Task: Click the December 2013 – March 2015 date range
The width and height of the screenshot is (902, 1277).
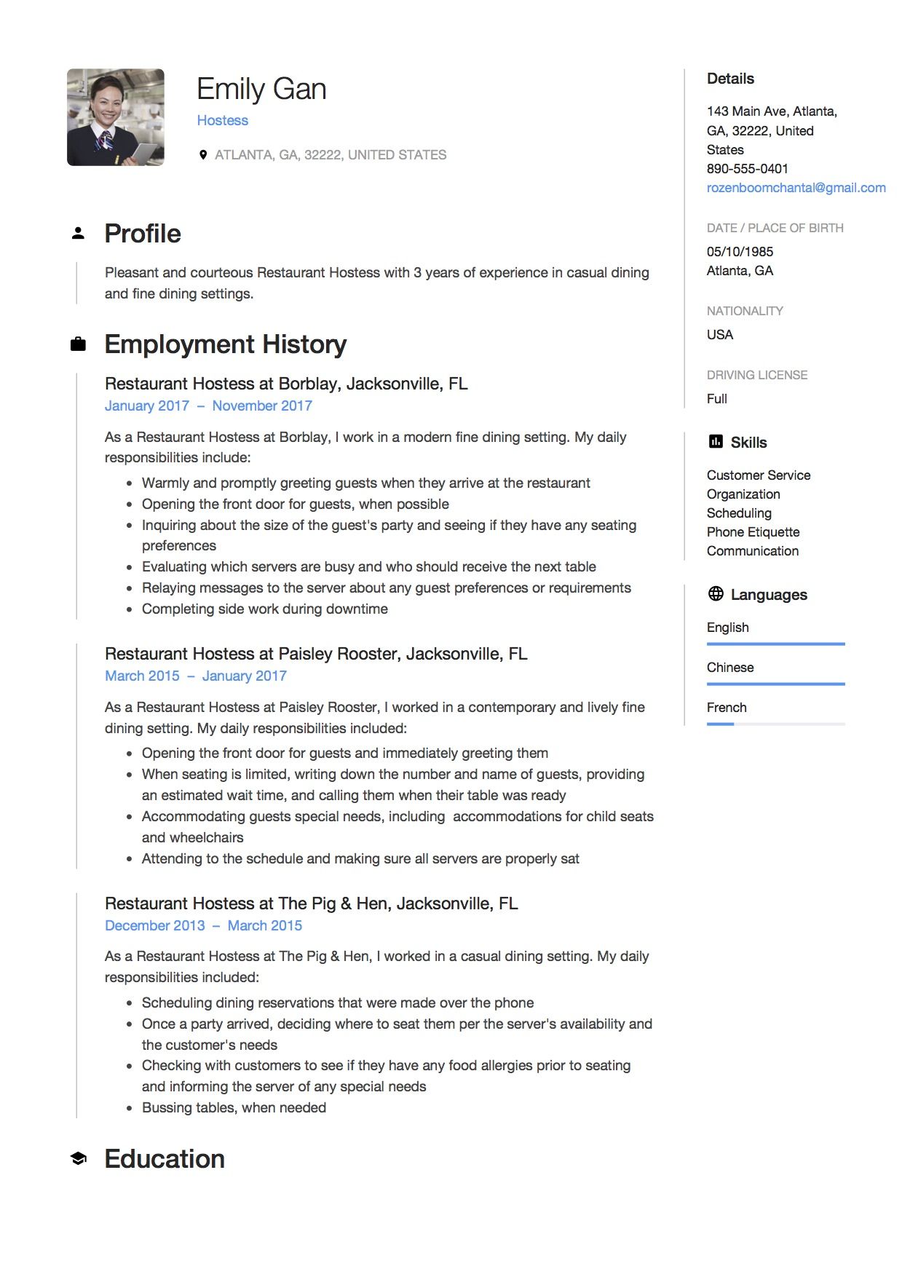Action: point(203,926)
